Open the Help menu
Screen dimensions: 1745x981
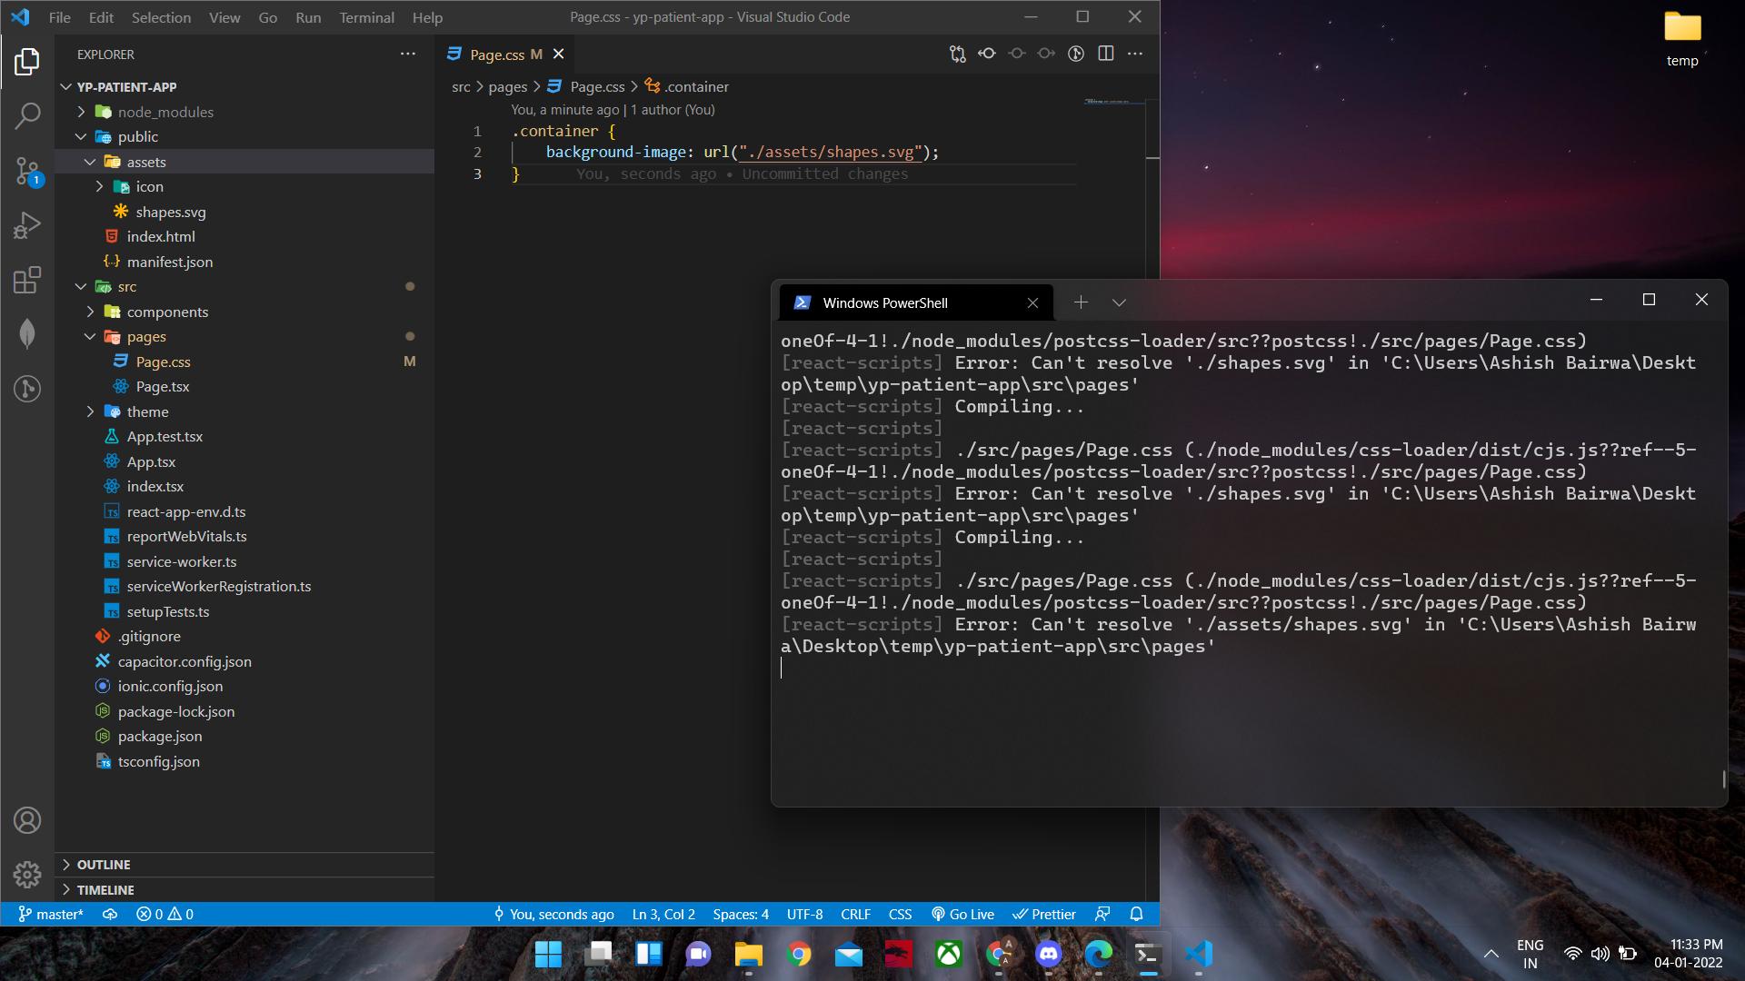pos(427,17)
